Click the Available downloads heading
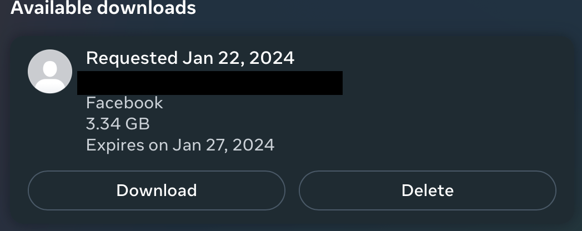582x231 pixels. click(103, 7)
